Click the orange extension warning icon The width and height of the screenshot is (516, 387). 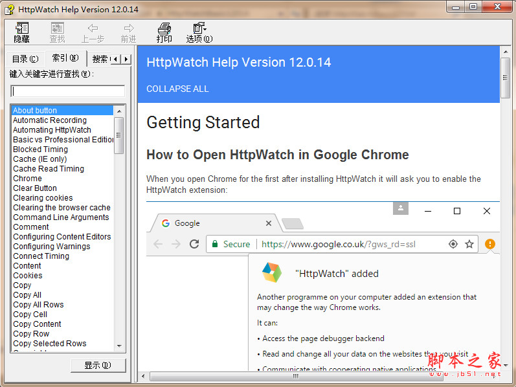[489, 244]
